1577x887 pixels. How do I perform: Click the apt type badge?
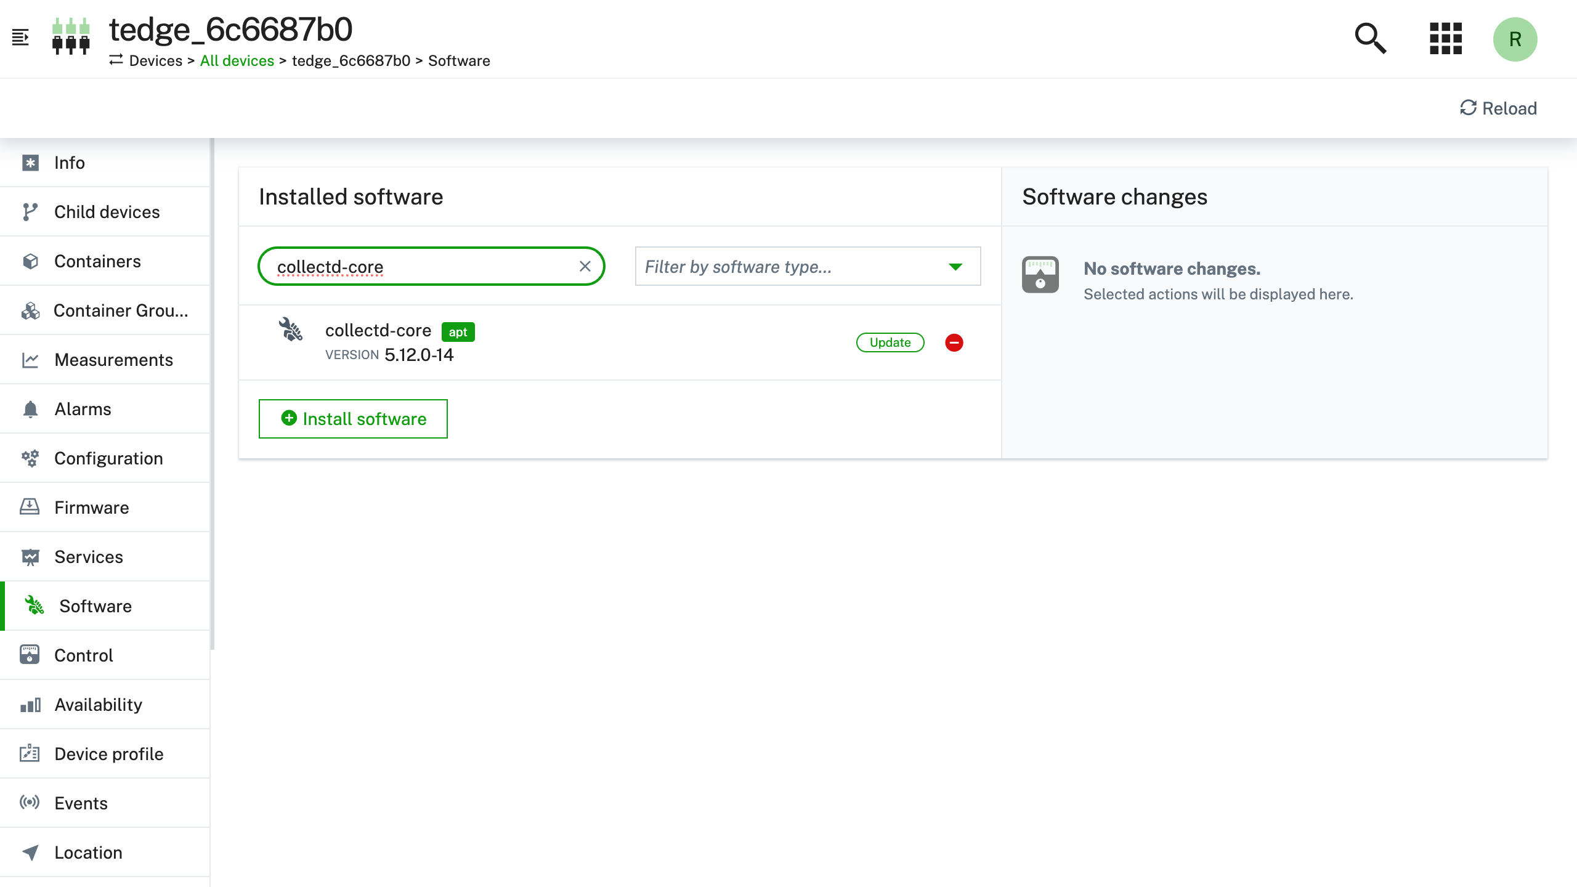[x=458, y=331]
